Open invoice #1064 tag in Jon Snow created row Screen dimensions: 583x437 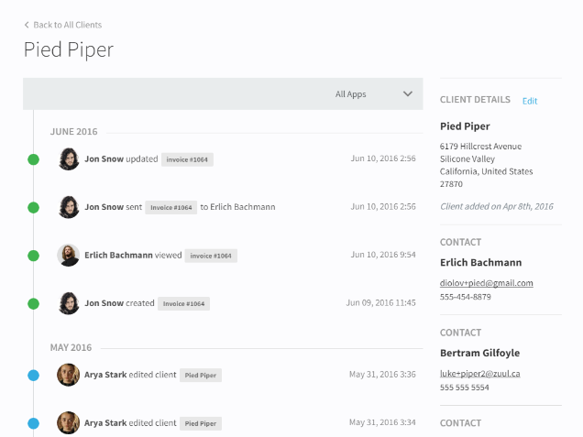click(x=183, y=303)
